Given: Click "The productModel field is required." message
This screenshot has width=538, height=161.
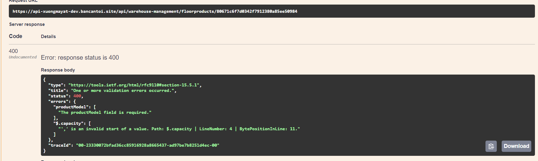Looking at the screenshot, I should tap(105, 113).
